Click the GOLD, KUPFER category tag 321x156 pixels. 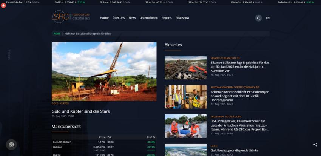(x=60, y=103)
